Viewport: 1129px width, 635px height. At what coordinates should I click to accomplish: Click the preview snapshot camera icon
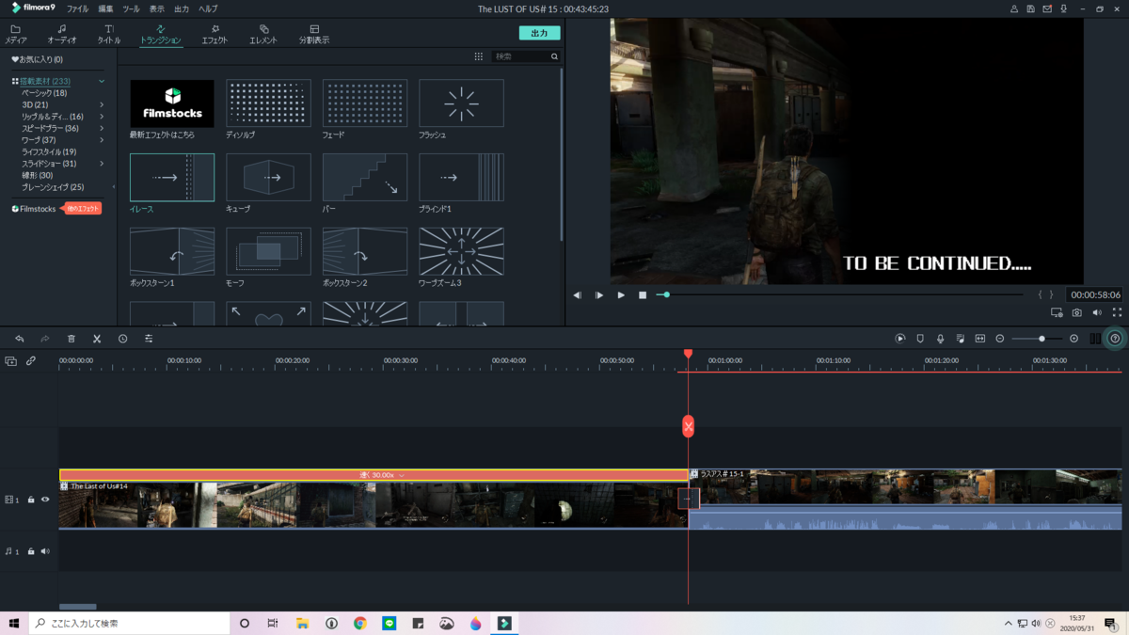1077,312
